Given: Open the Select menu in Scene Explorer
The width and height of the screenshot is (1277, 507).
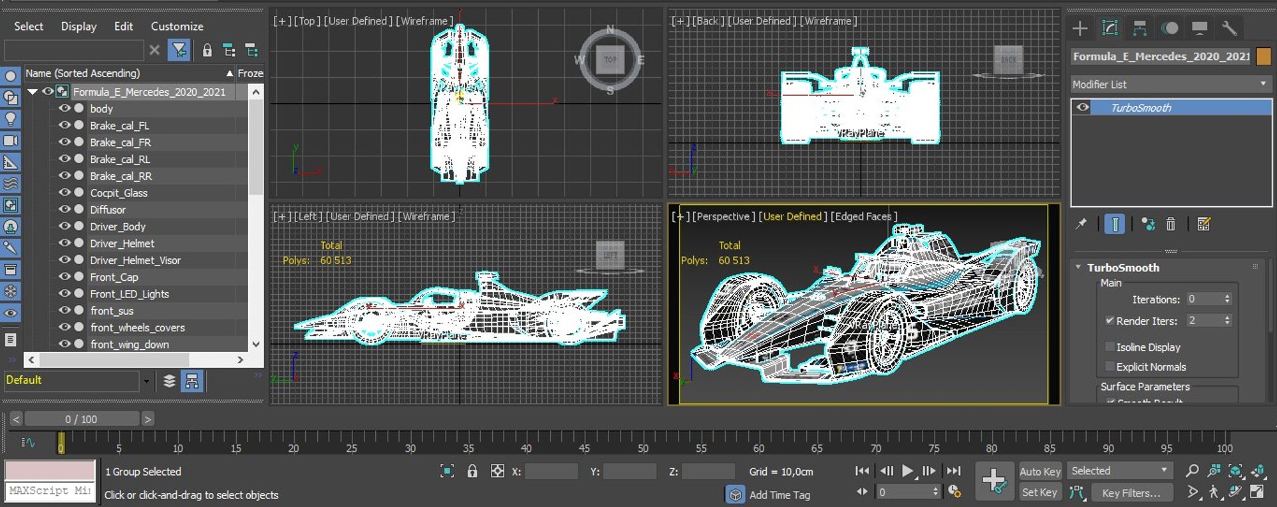Looking at the screenshot, I should [x=29, y=26].
